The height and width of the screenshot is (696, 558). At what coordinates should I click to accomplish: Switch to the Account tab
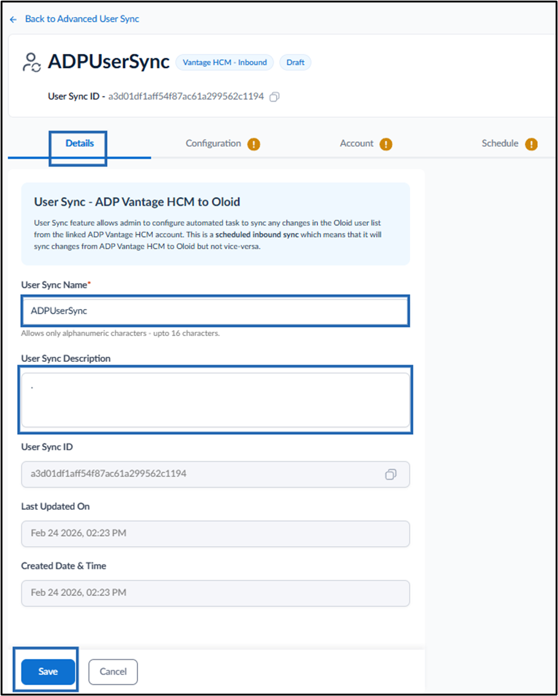[x=357, y=143]
